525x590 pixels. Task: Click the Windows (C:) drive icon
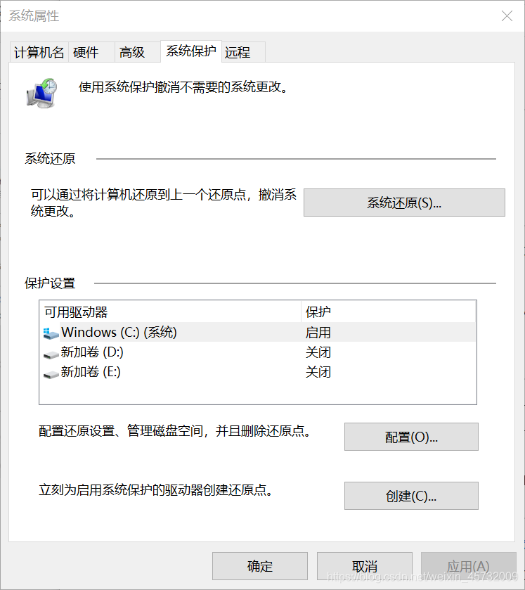[x=51, y=333]
